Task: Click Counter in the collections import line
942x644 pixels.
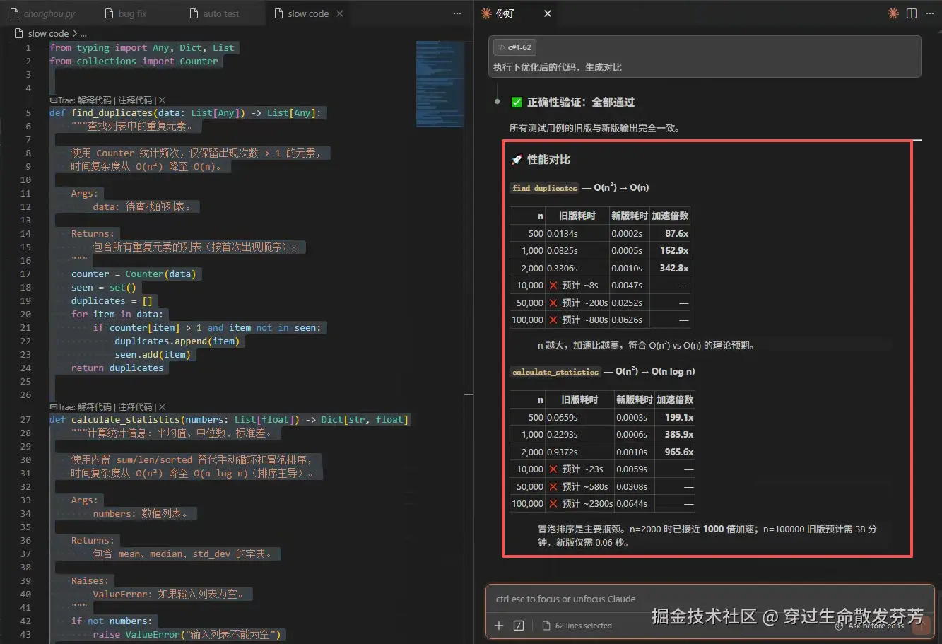Action: tap(199, 62)
